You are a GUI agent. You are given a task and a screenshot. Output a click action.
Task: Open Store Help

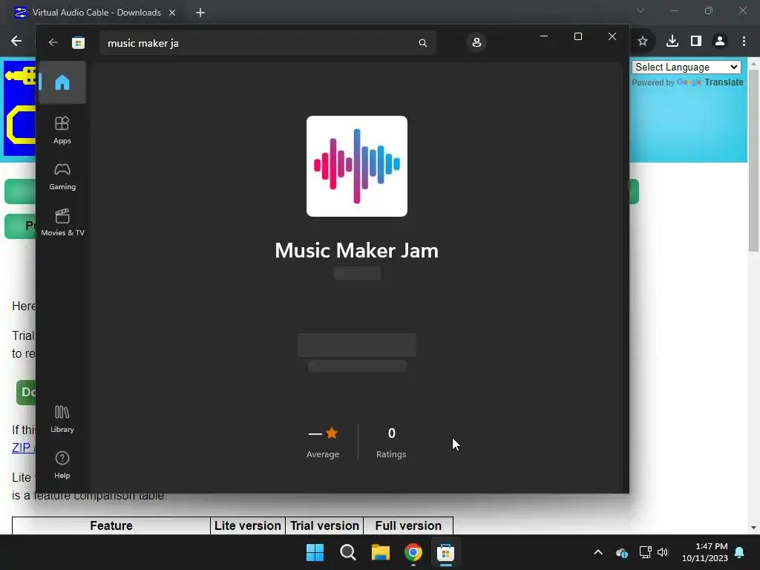point(62,465)
